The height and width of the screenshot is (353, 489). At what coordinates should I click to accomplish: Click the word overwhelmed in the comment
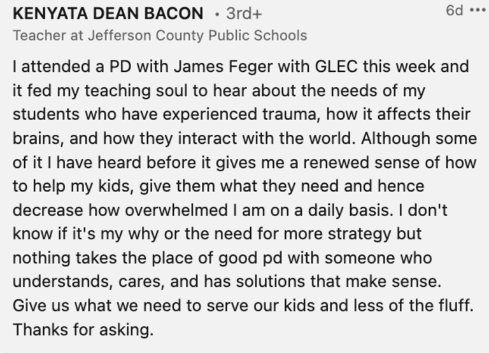pos(176,210)
